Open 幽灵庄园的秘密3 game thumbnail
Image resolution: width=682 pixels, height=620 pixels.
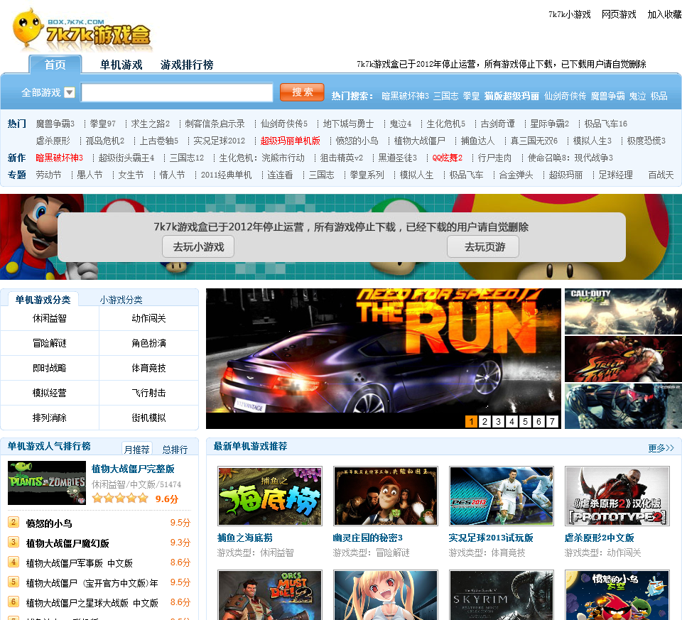[386, 496]
